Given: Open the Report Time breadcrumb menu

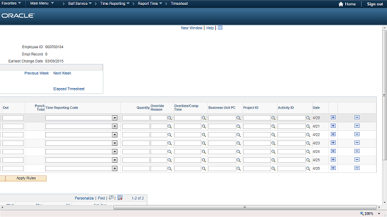Looking at the screenshot, I should coord(150,4).
